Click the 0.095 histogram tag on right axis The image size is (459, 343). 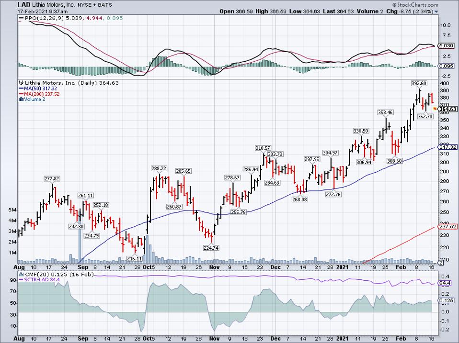(x=447, y=66)
